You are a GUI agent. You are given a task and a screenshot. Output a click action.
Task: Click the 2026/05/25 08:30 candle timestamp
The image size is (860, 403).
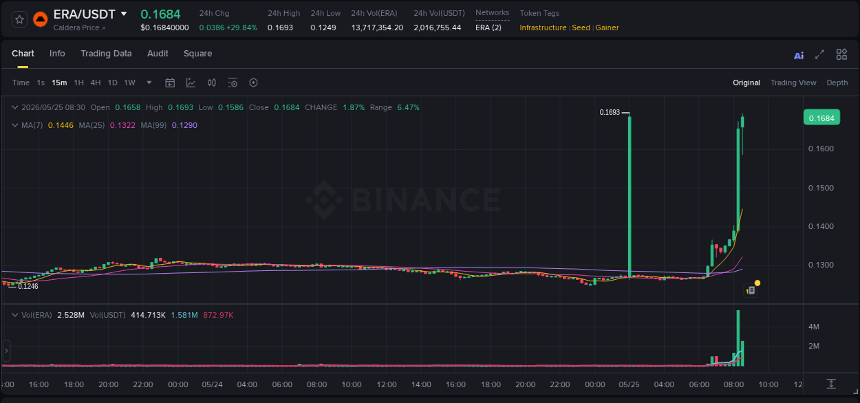click(x=53, y=107)
